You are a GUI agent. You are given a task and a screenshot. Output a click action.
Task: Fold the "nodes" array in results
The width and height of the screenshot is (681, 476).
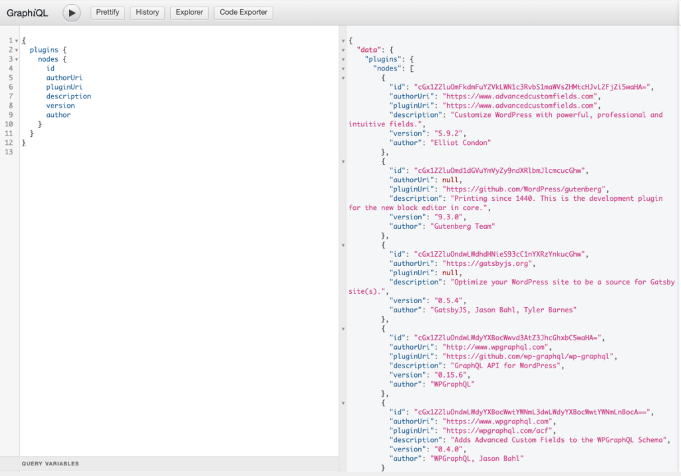[343, 68]
